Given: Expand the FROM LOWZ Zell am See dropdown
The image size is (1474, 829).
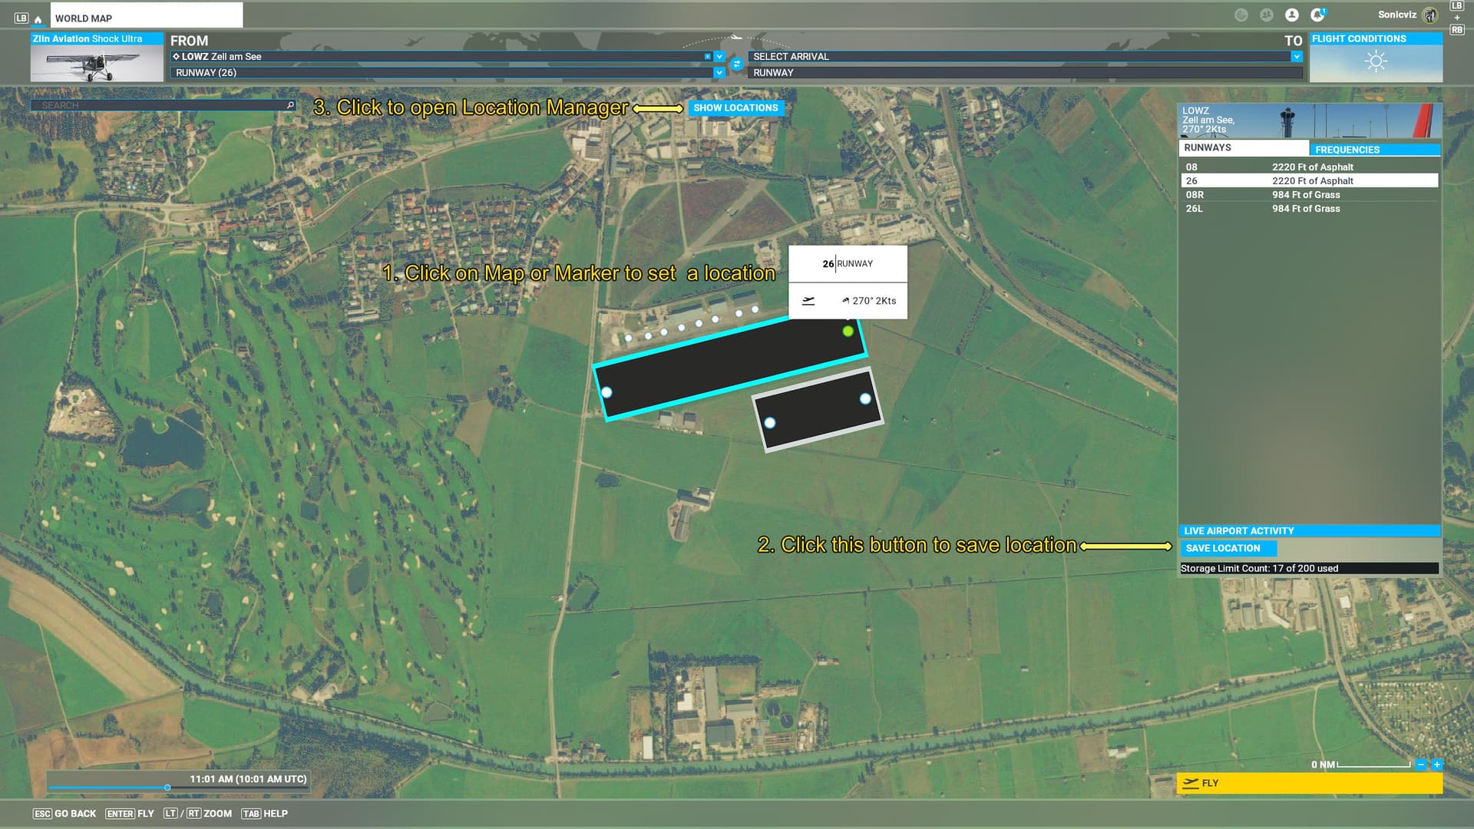Looking at the screenshot, I should click(719, 56).
